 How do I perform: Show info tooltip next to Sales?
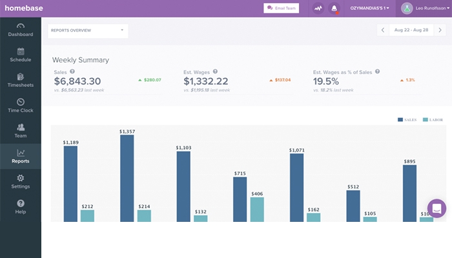click(72, 72)
